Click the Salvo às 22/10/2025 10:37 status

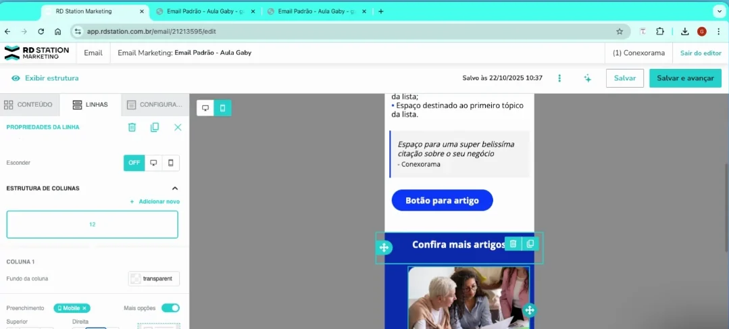coord(502,78)
